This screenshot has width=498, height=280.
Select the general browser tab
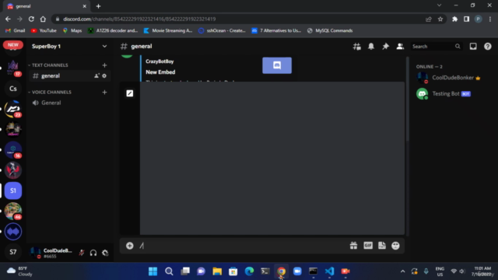(47, 6)
